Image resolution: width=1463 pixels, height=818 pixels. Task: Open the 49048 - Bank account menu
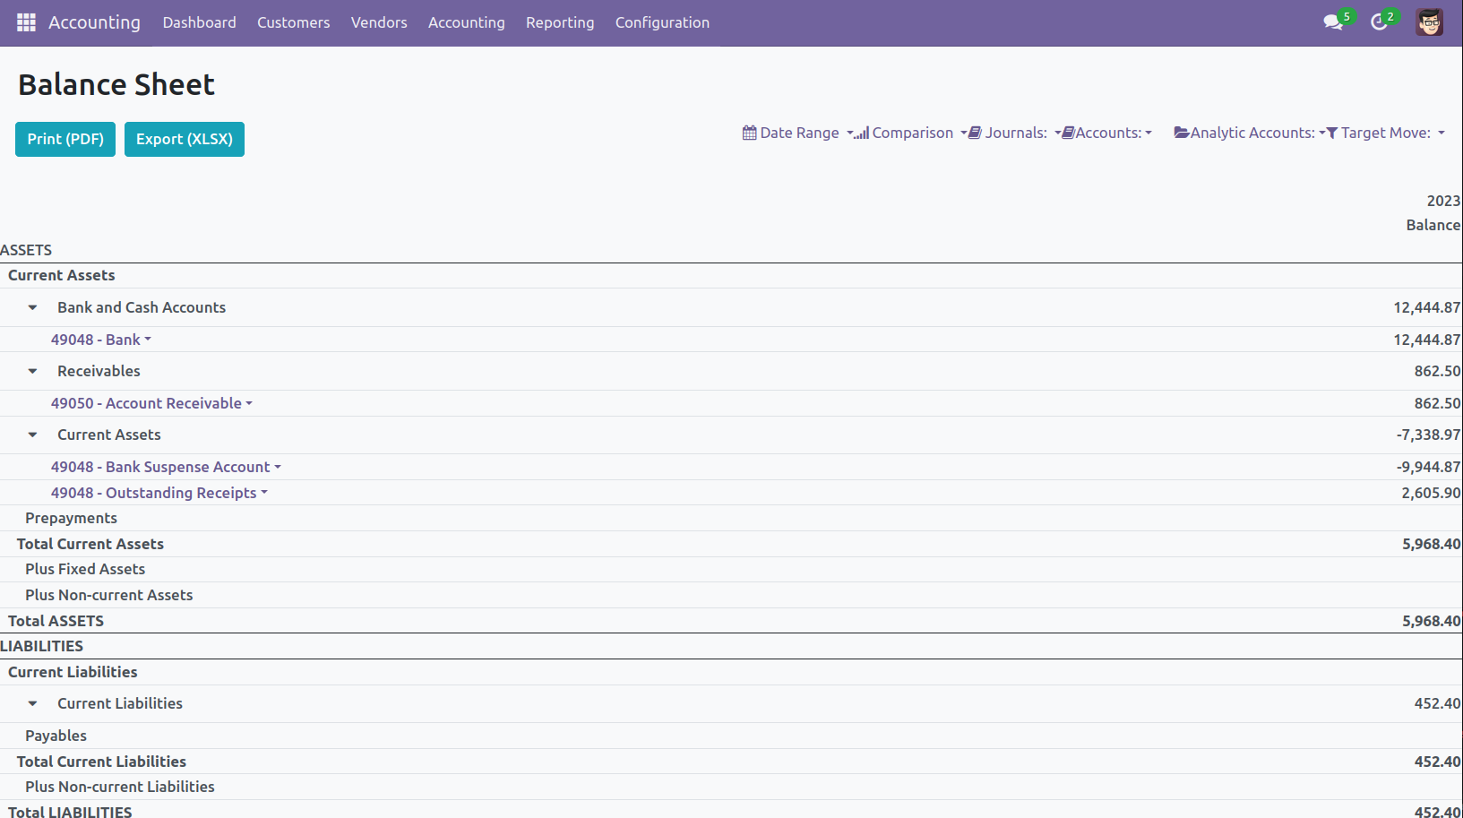point(101,340)
